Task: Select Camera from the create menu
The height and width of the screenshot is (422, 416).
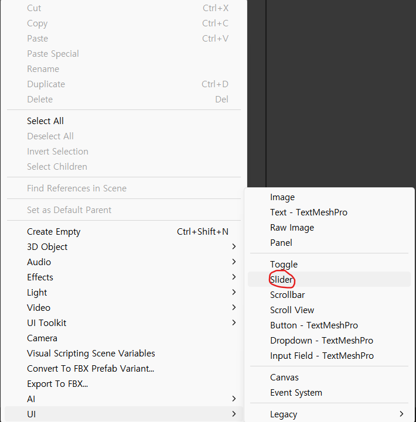Action: pyautogui.click(x=124, y=338)
